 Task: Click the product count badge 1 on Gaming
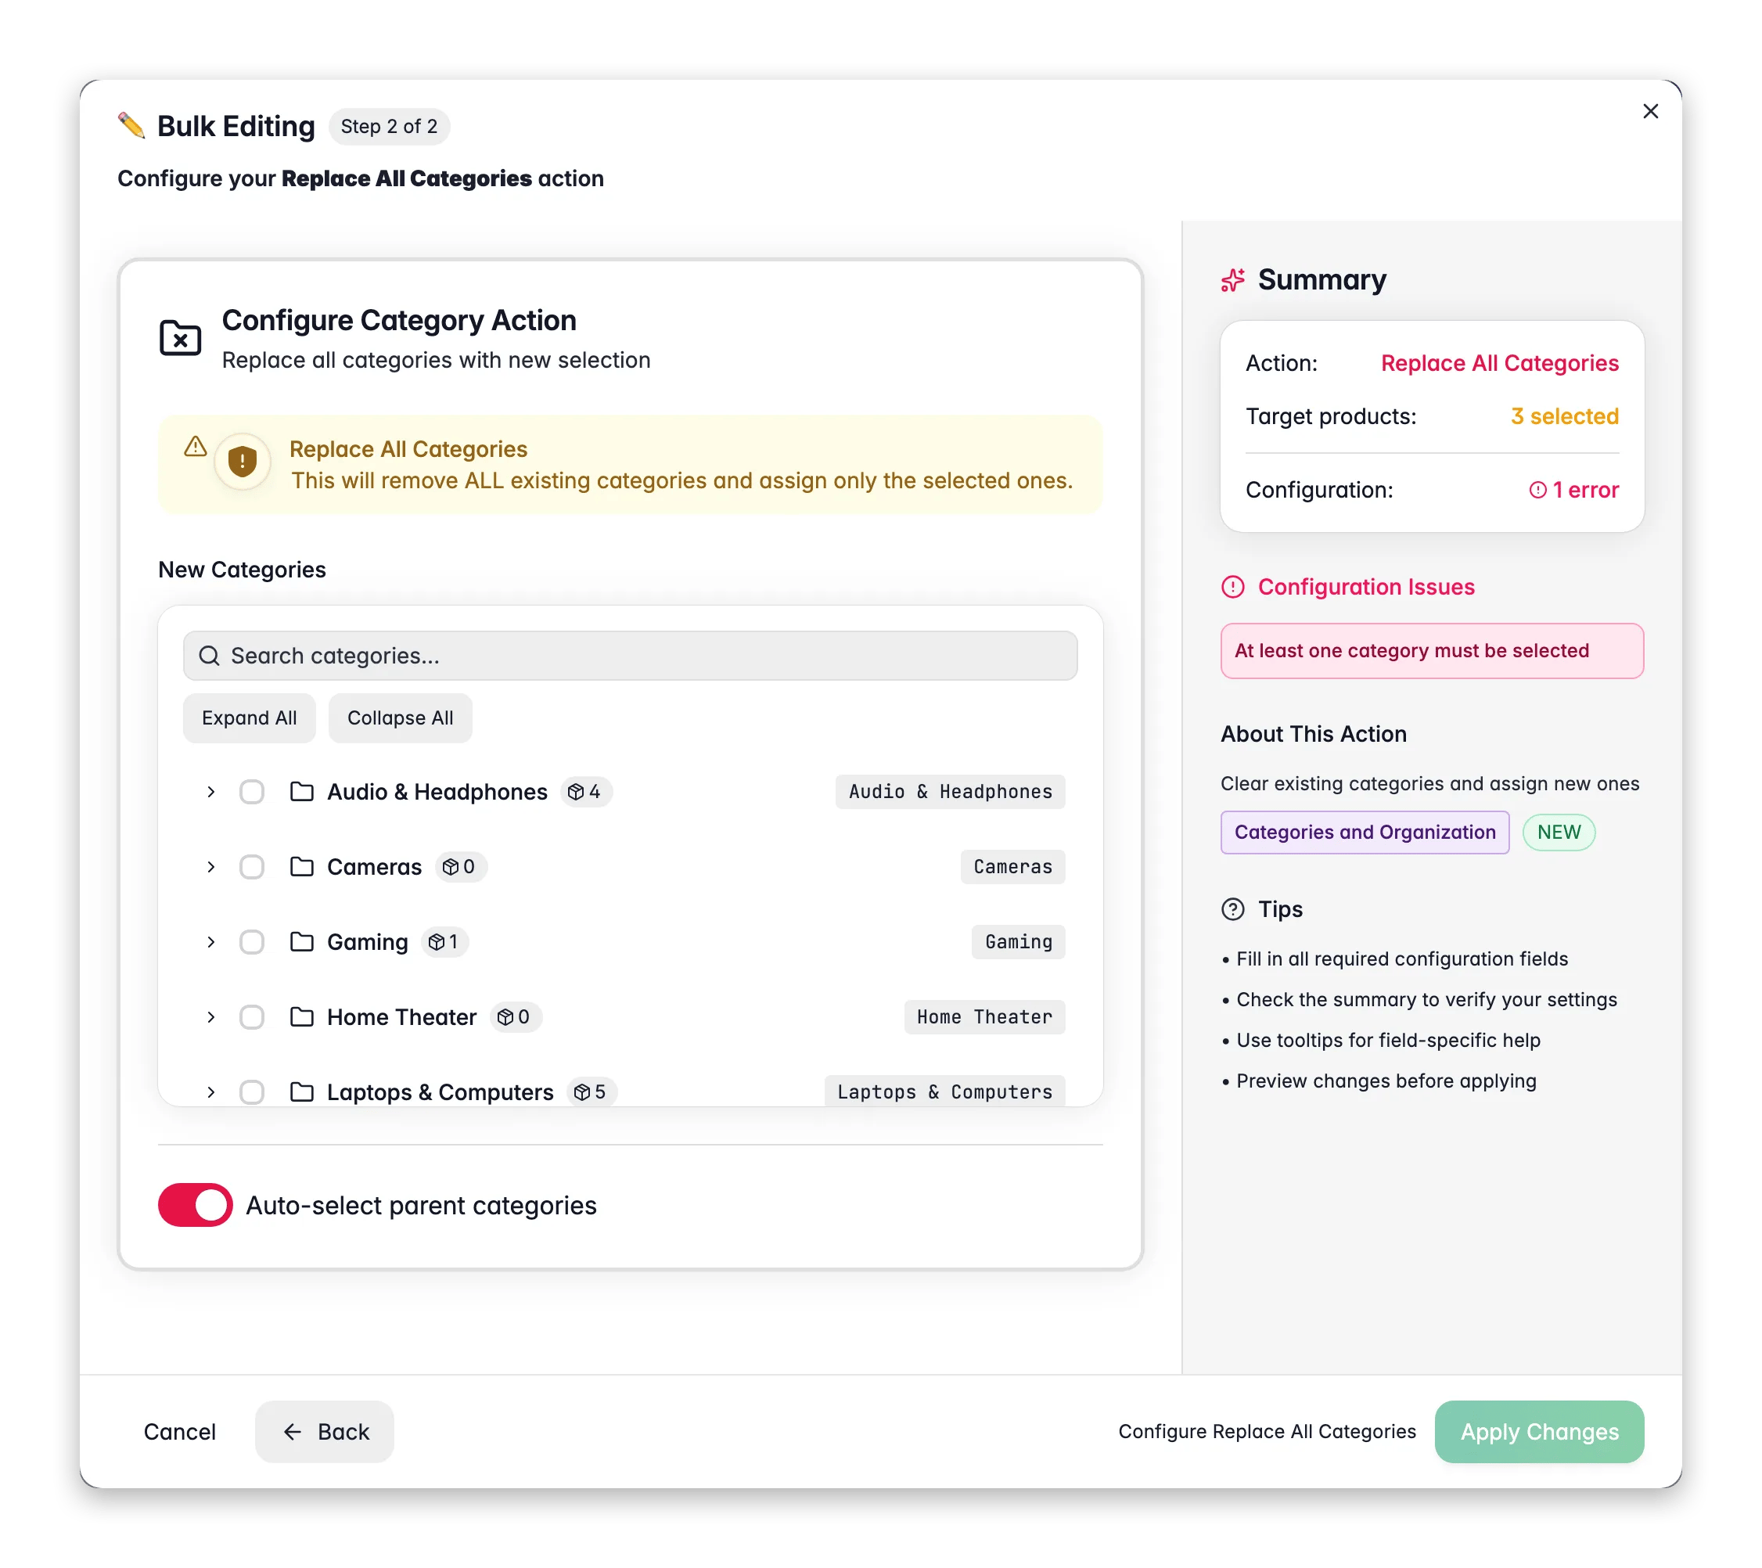446,941
